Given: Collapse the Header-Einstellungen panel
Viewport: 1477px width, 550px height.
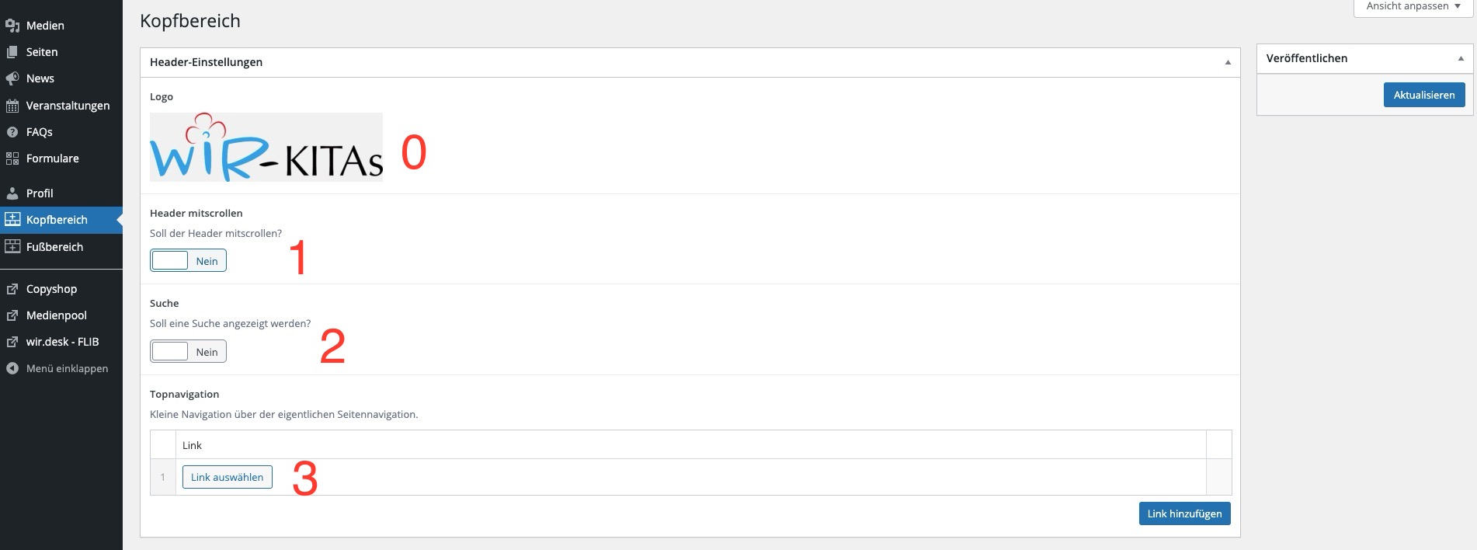Looking at the screenshot, I should [1228, 62].
